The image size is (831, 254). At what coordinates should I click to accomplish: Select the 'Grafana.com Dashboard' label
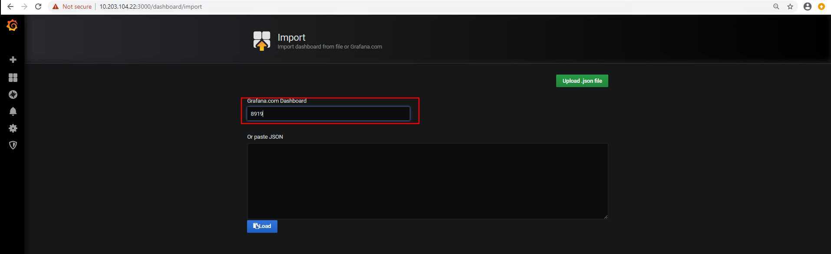[277, 101]
